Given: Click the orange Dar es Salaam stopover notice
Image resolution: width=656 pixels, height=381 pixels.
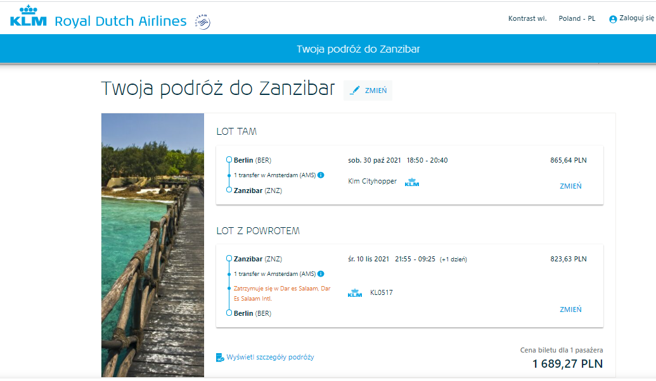Looking at the screenshot, I should pos(282,293).
